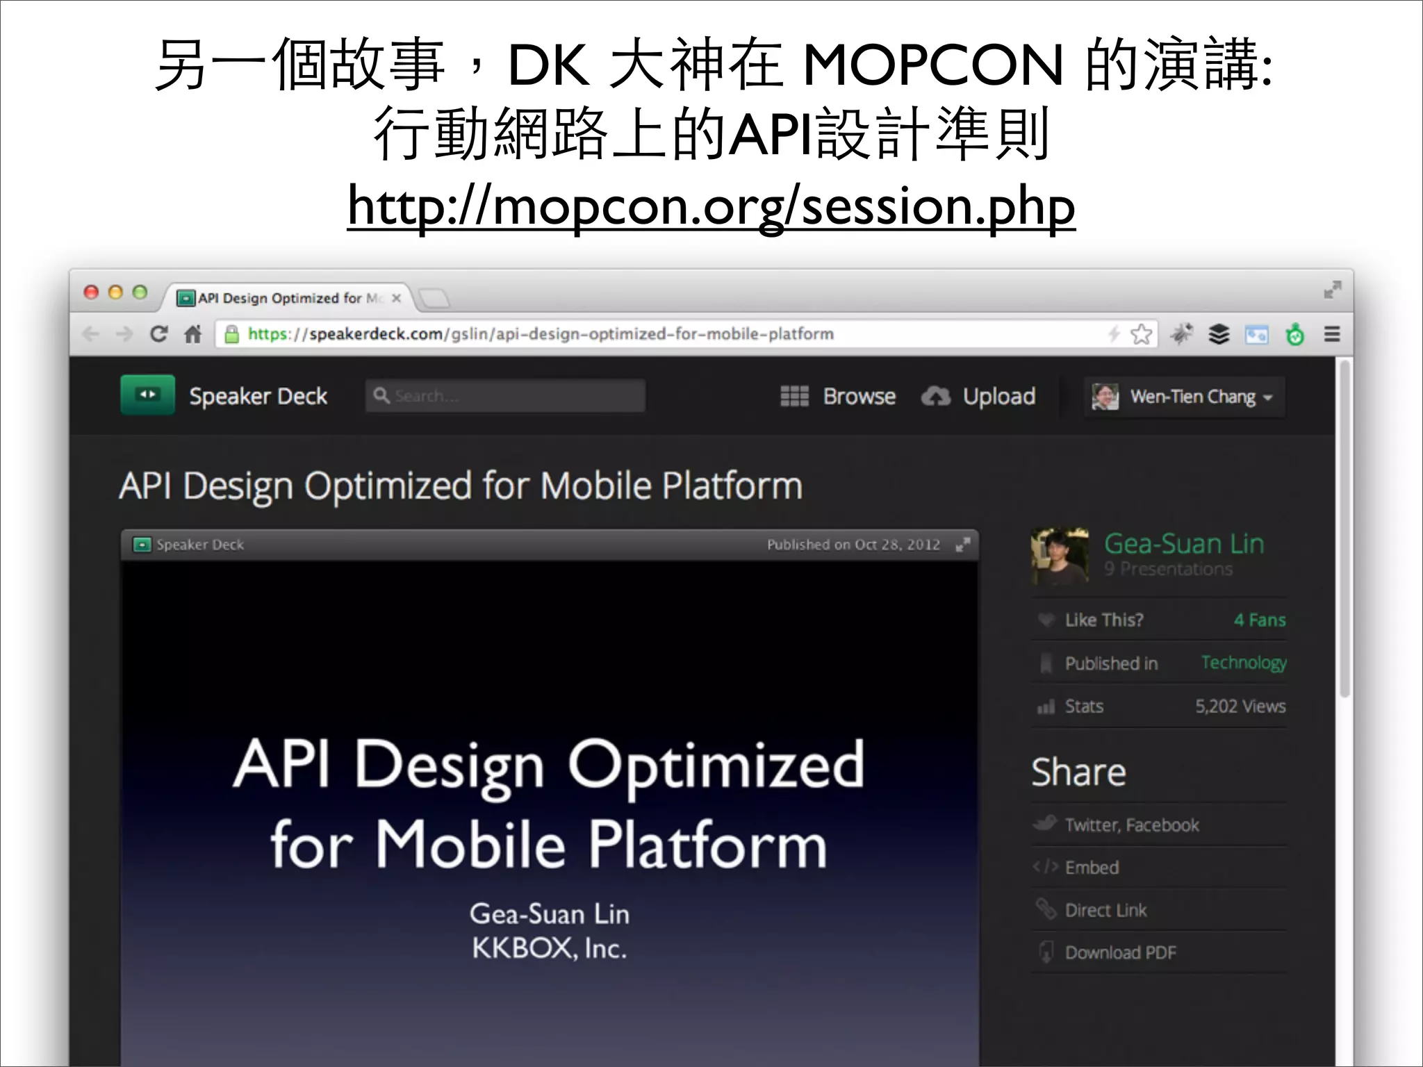Expand the Wen-Tien Chang account dropdown
The height and width of the screenshot is (1067, 1423).
pos(1185,397)
